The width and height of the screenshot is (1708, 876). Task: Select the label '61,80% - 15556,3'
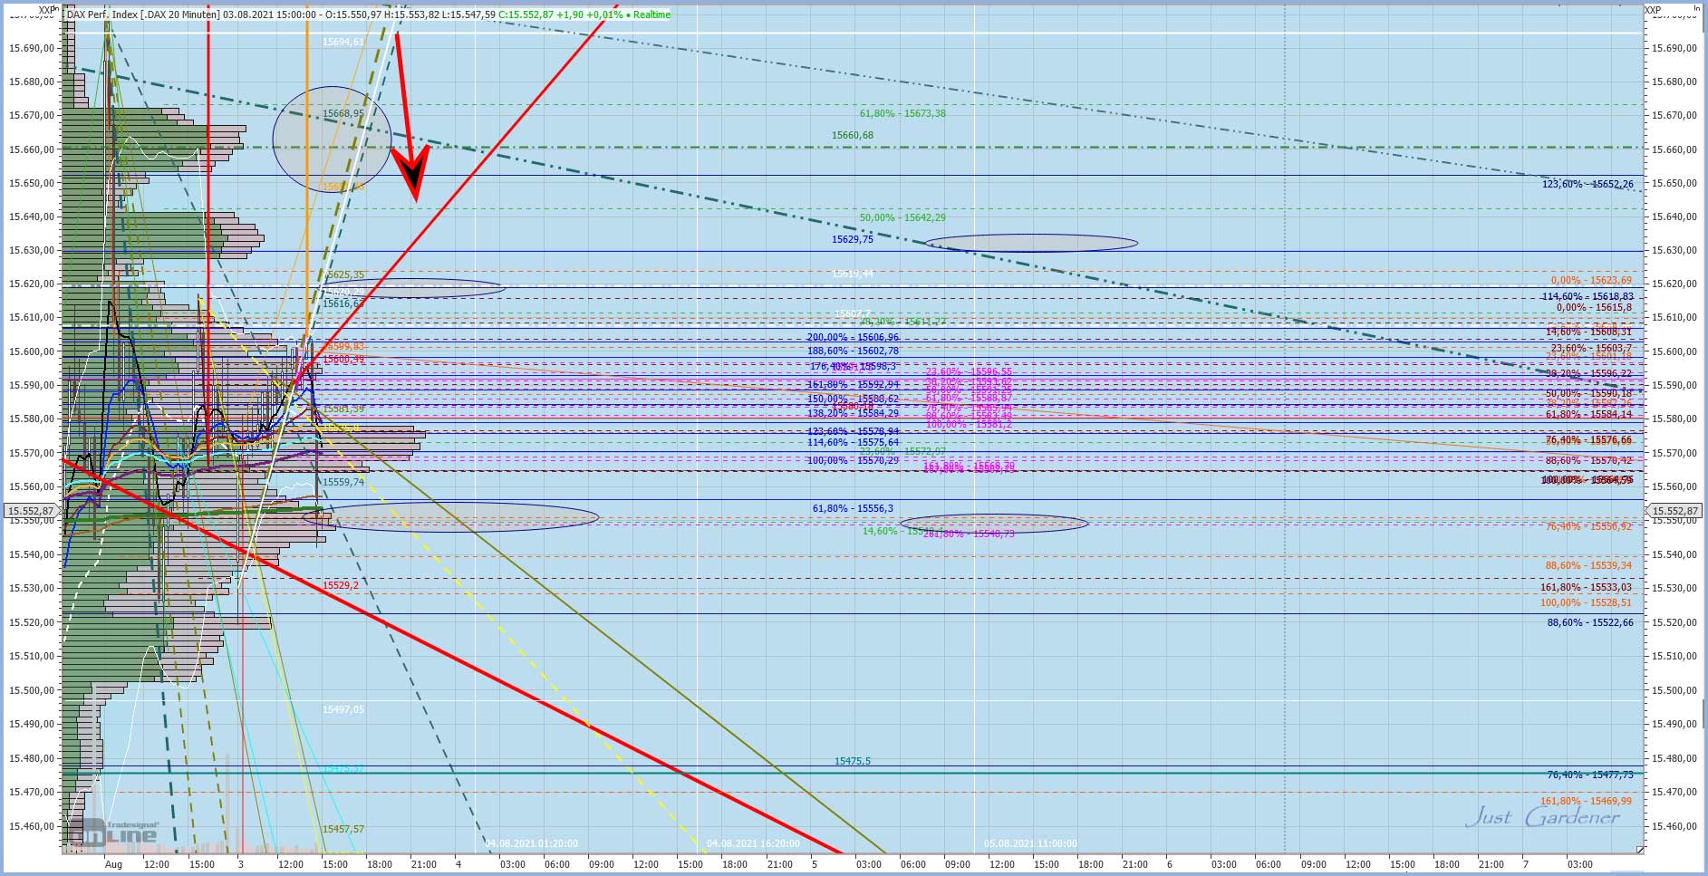pos(853,509)
